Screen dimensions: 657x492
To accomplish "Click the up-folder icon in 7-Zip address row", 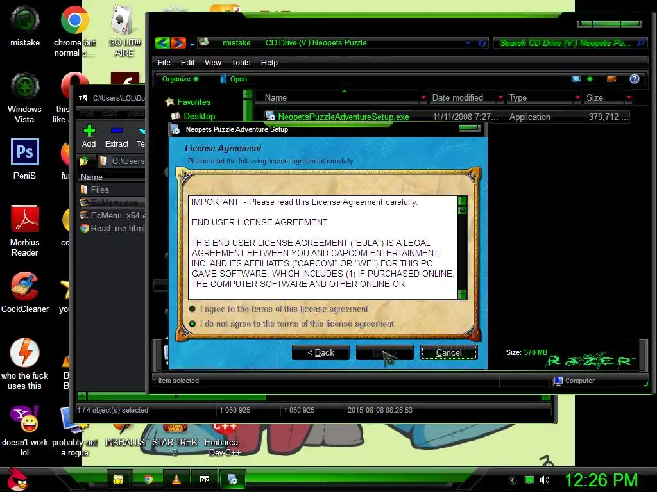I will click(83, 161).
